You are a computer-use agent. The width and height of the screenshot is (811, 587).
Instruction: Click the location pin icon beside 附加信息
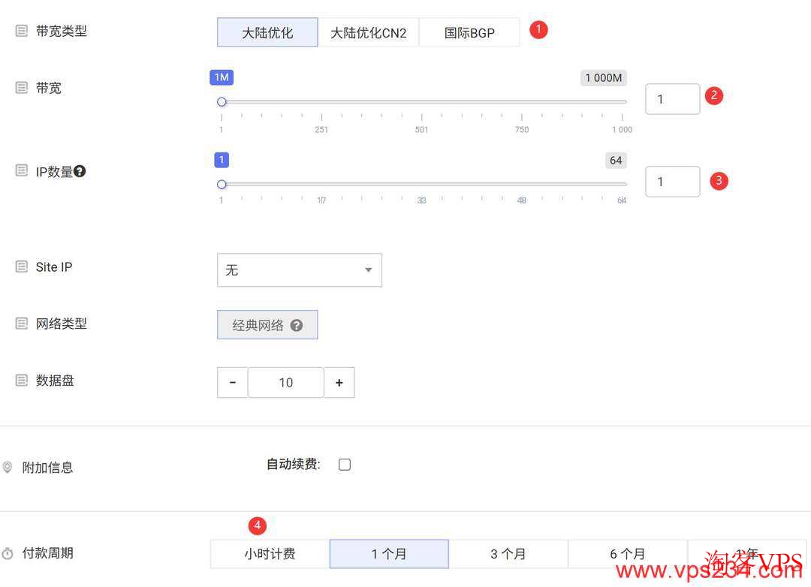pos(8,467)
